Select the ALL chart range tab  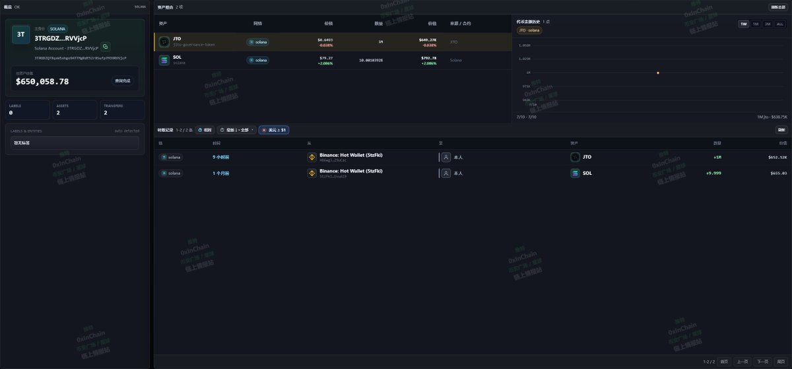[x=779, y=24]
